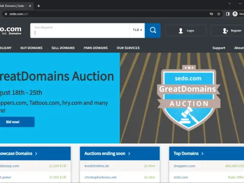The height and width of the screenshot is (183, 244).
Task: Open the SELL DOMAINS menu
Action: [x=63, y=48]
